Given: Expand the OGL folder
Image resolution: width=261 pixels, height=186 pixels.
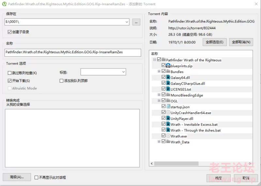Looking at the screenshot, I should [159, 101].
